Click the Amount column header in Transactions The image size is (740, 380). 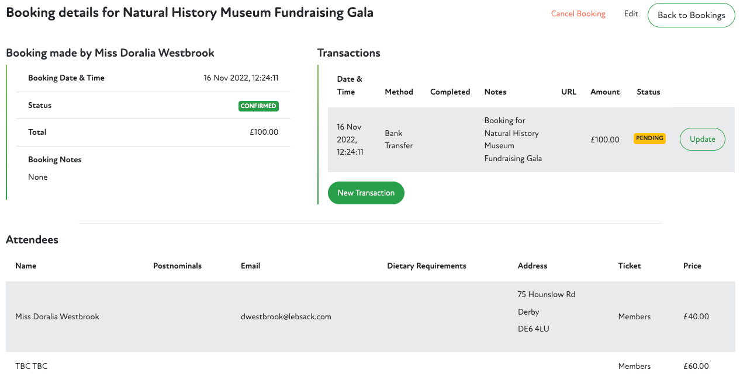pyautogui.click(x=604, y=92)
